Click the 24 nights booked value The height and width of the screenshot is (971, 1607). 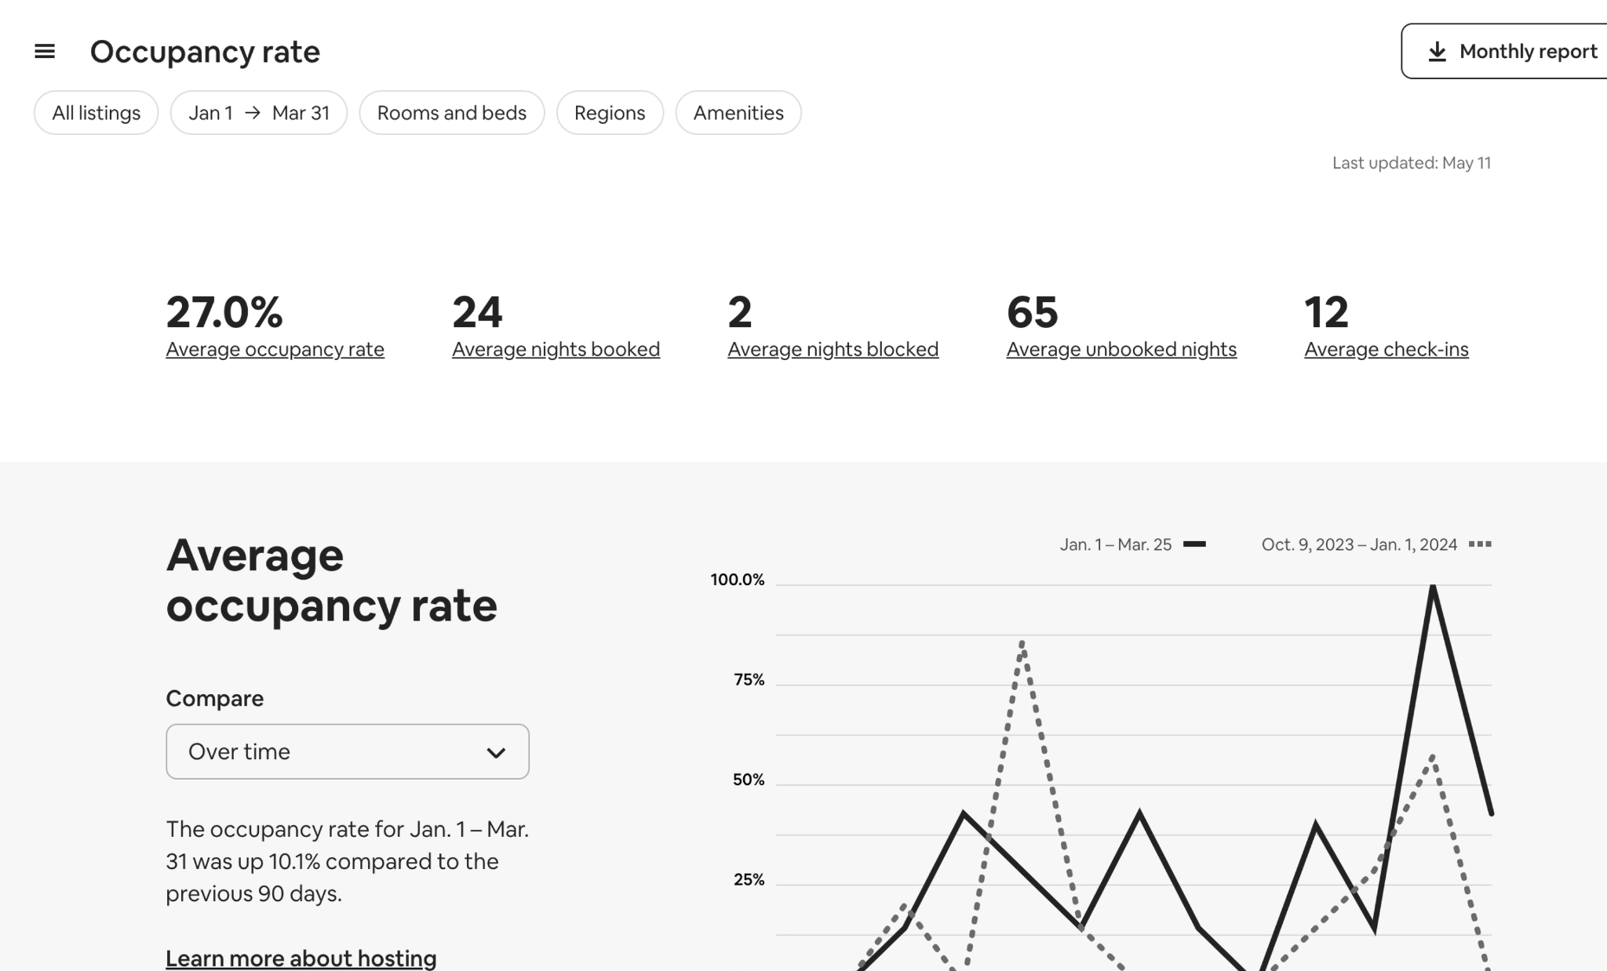pyautogui.click(x=477, y=312)
